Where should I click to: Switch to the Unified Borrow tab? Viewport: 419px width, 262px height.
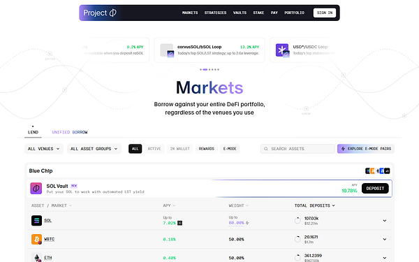click(69, 132)
